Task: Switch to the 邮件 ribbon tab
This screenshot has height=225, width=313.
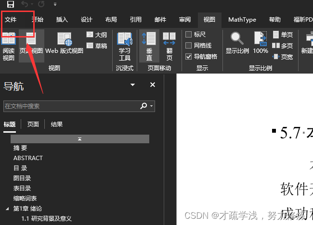Action: pyautogui.click(x=160, y=20)
